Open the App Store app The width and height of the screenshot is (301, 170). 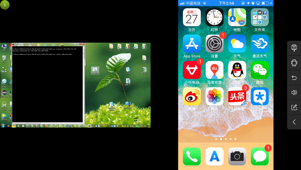[x=192, y=44]
